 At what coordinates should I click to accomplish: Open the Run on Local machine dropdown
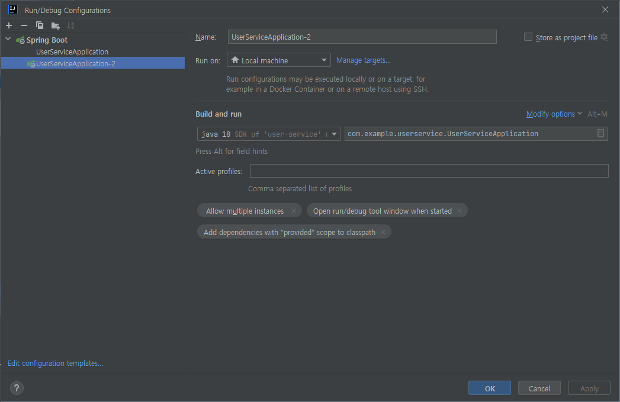tap(279, 60)
